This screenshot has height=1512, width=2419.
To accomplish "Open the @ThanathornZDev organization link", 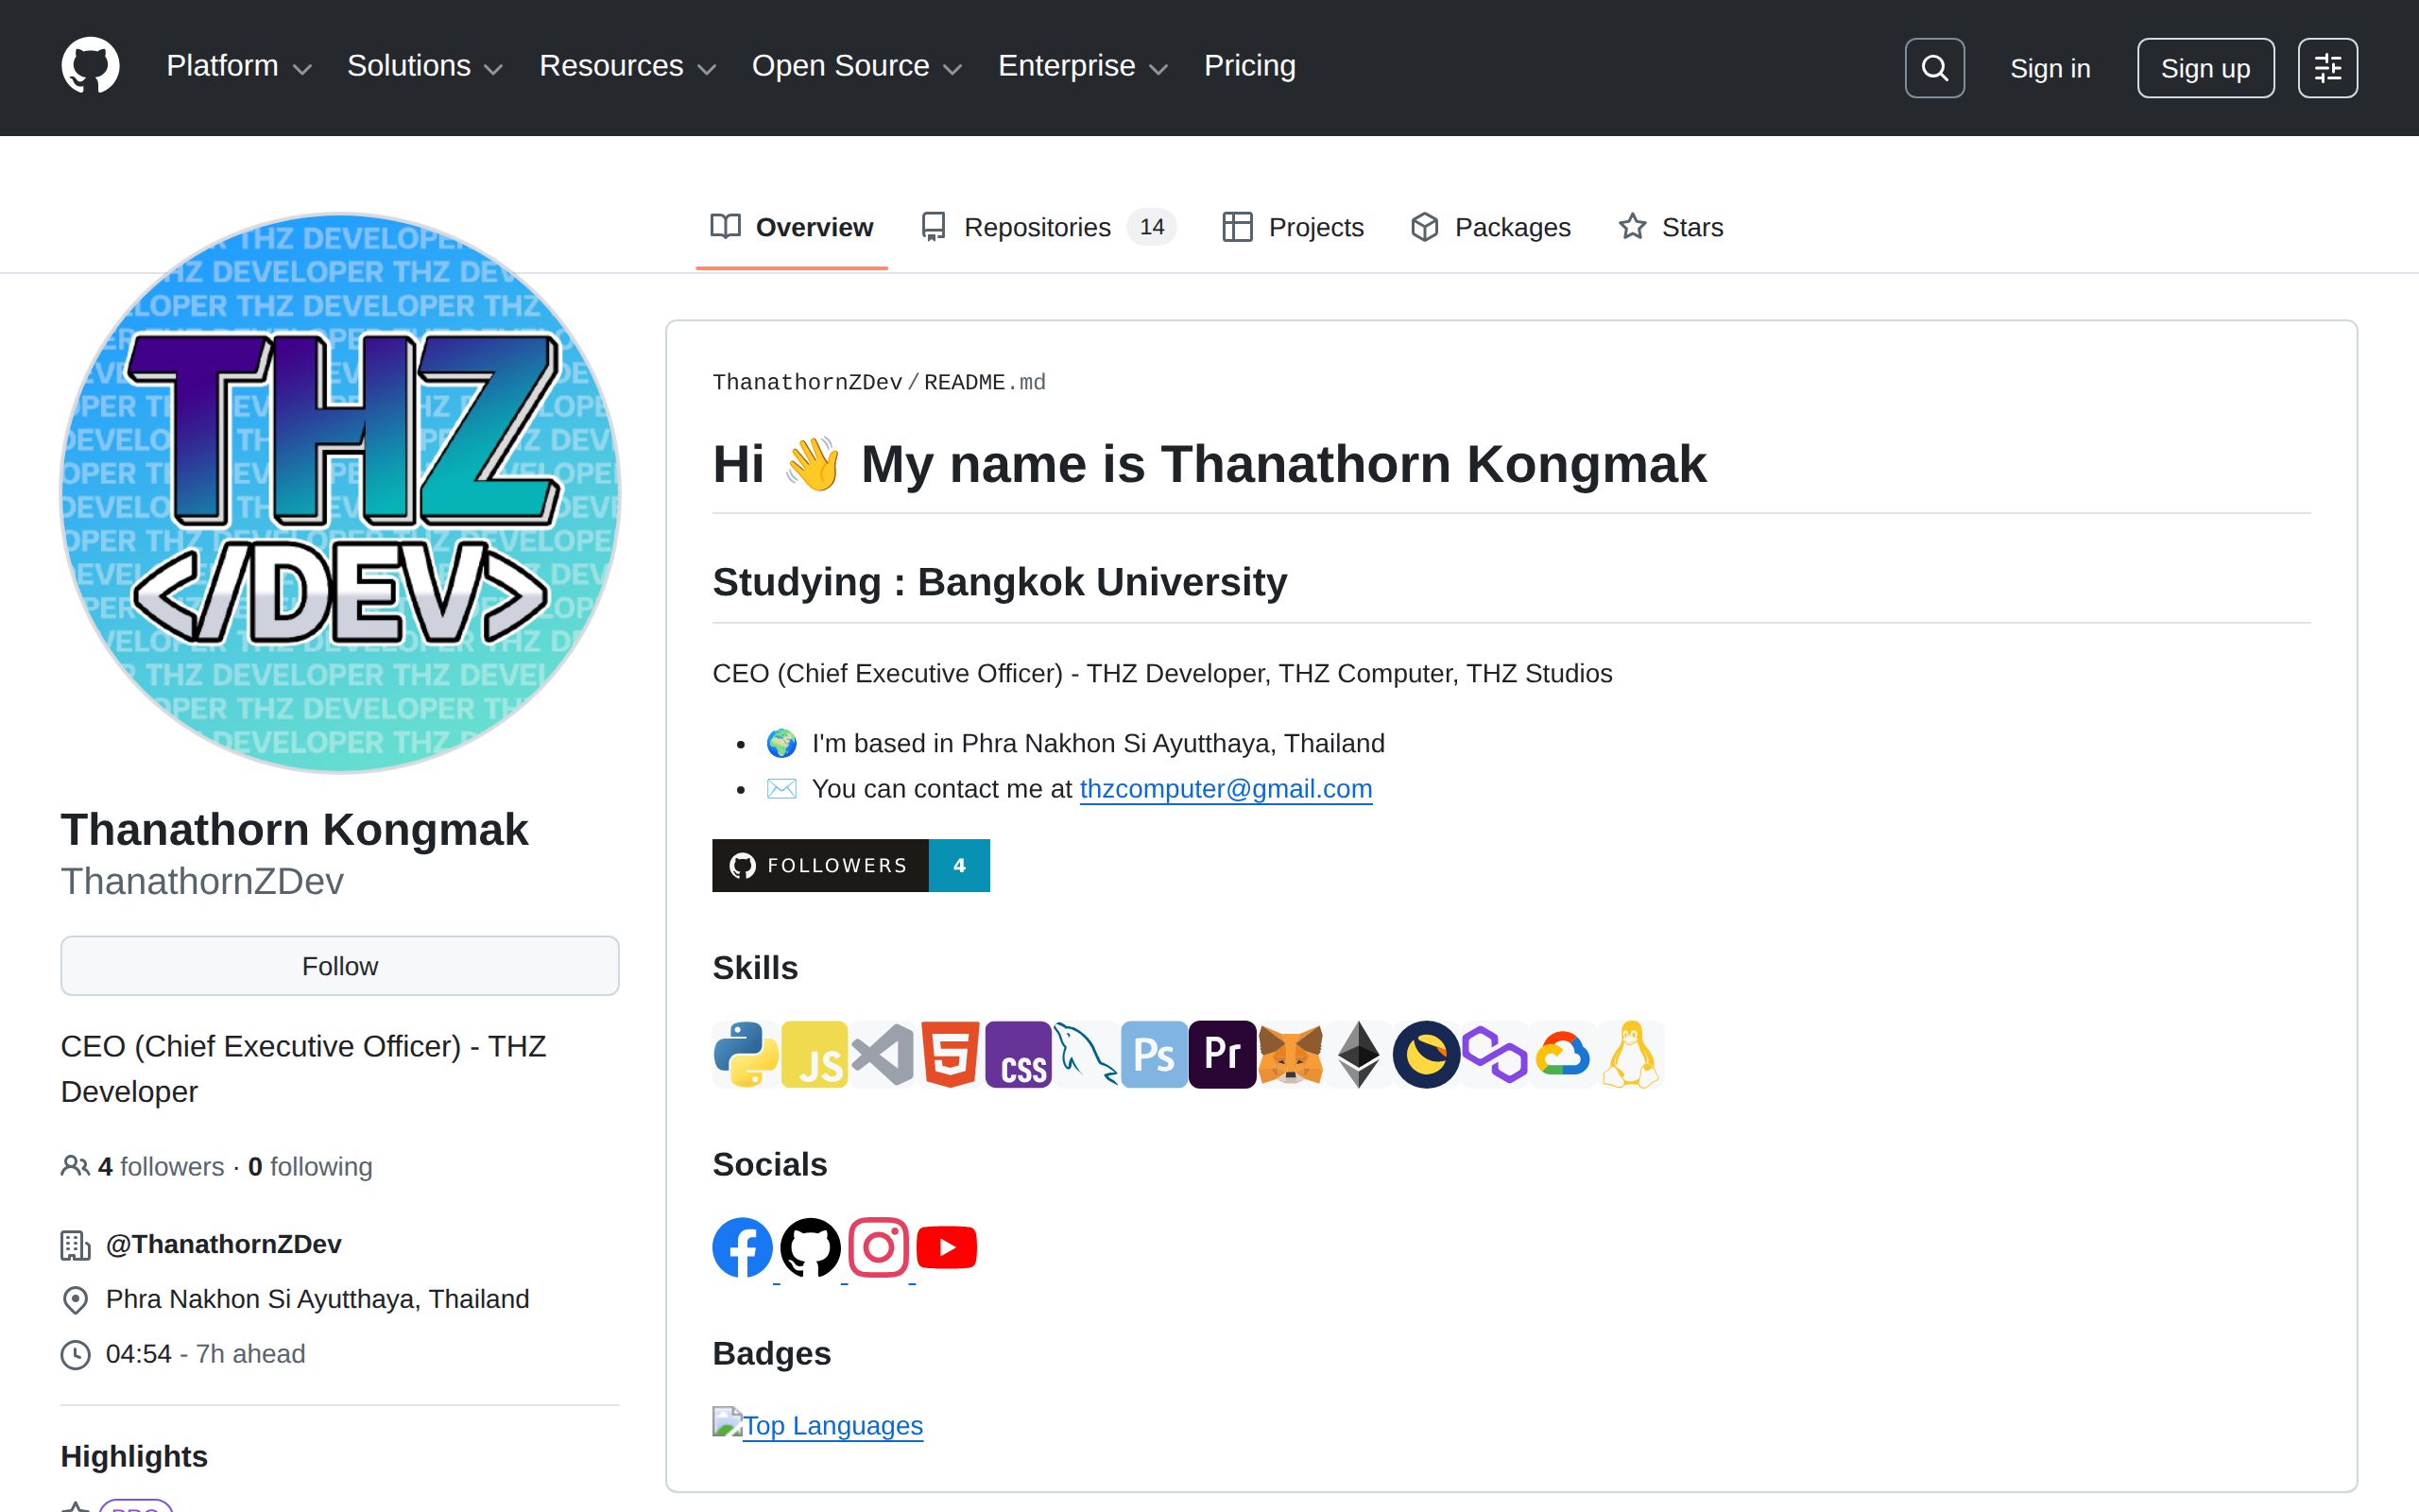I will pyautogui.click(x=224, y=1244).
